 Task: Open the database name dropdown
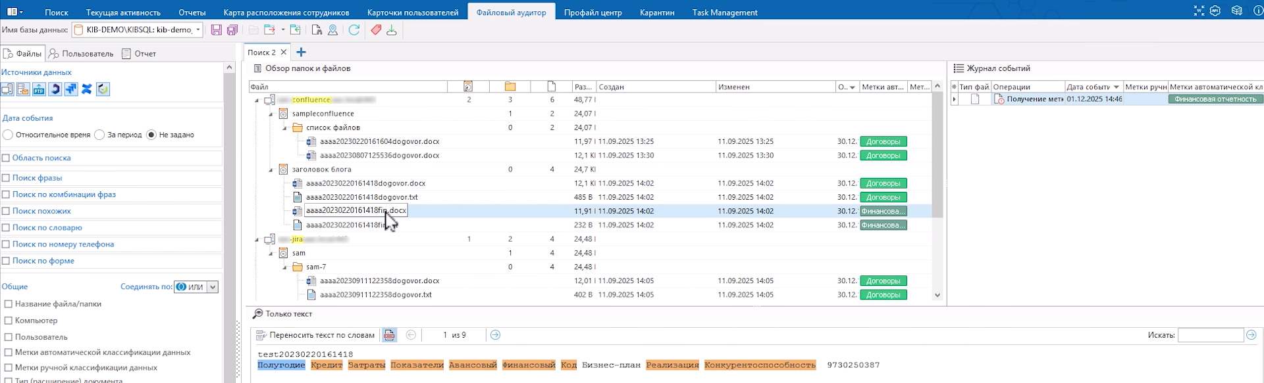[197, 30]
